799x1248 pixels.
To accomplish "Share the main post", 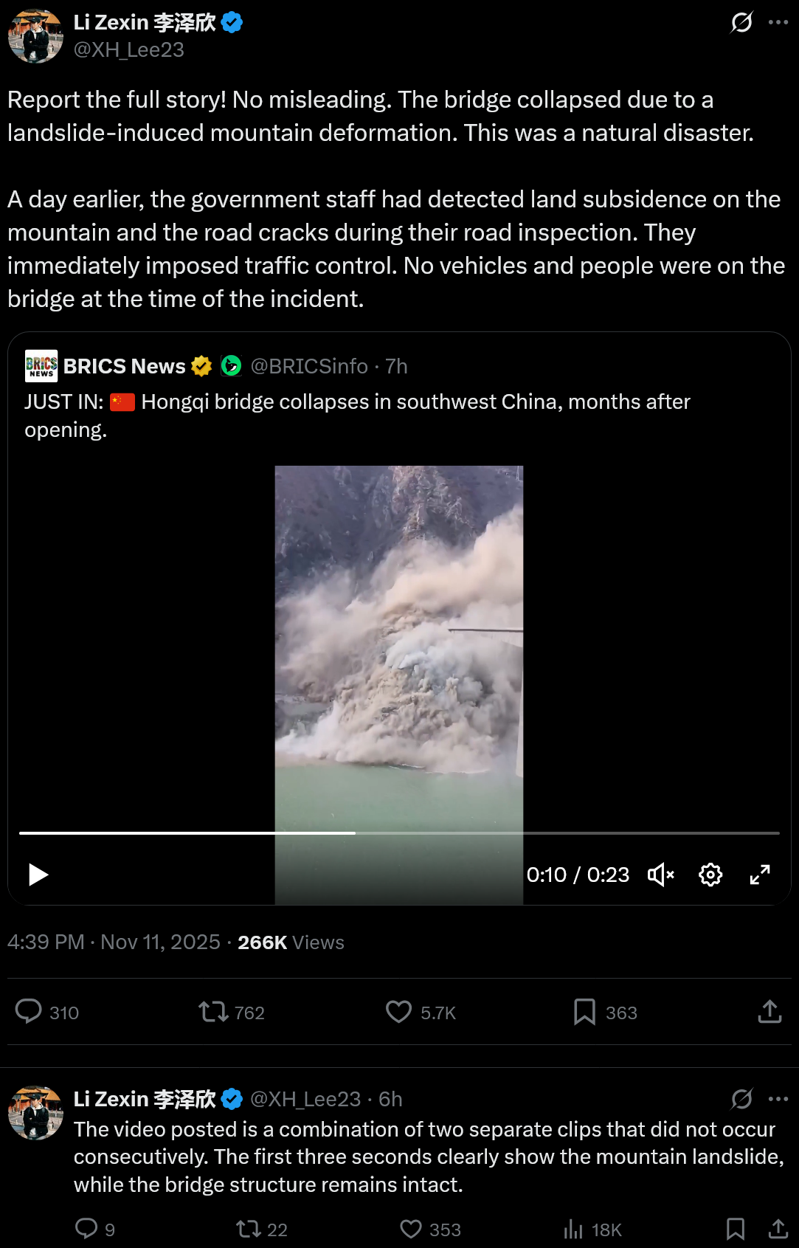I will tap(769, 1012).
